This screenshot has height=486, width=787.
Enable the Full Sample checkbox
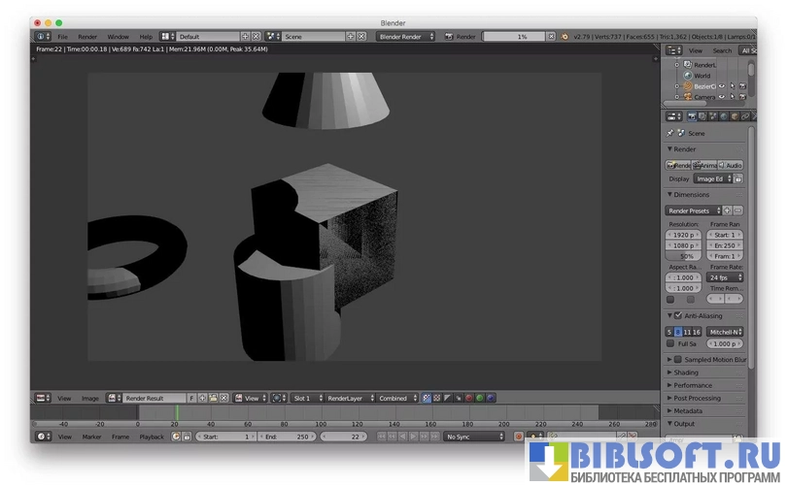pyautogui.click(x=670, y=343)
